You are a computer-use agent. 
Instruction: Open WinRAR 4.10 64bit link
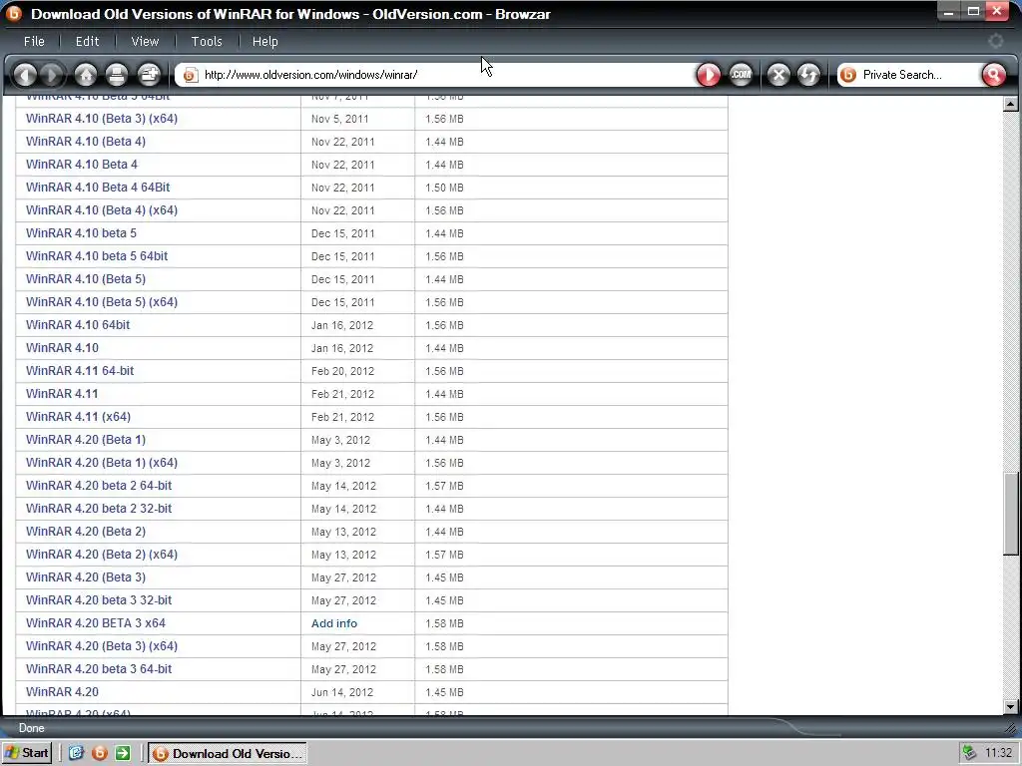(x=78, y=325)
